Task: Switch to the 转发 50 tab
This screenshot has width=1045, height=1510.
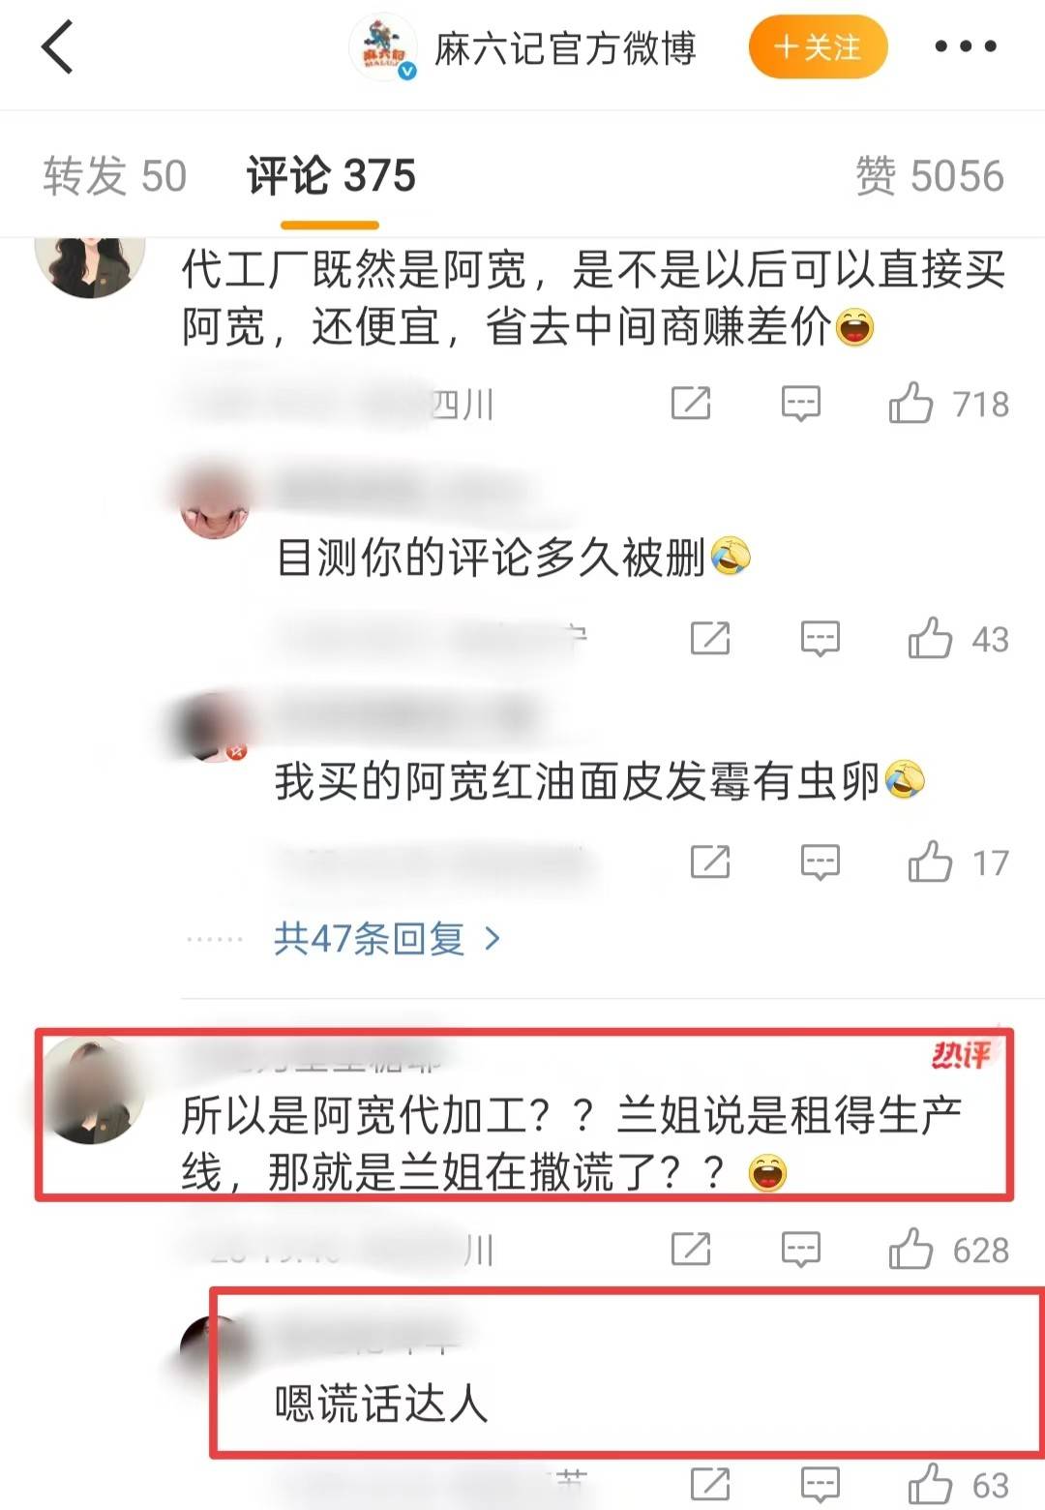Action: tap(114, 175)
